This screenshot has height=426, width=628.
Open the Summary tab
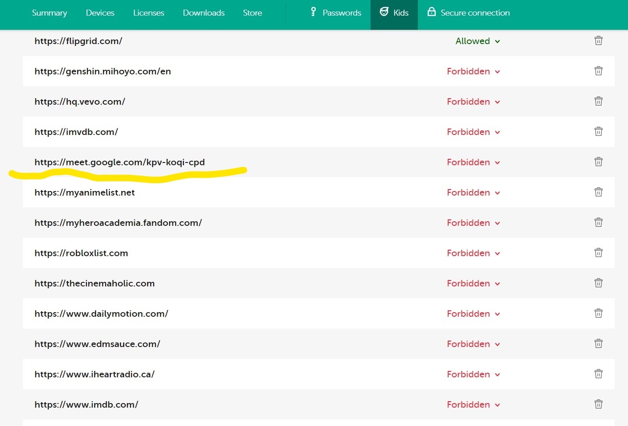(x=49, y=13)
